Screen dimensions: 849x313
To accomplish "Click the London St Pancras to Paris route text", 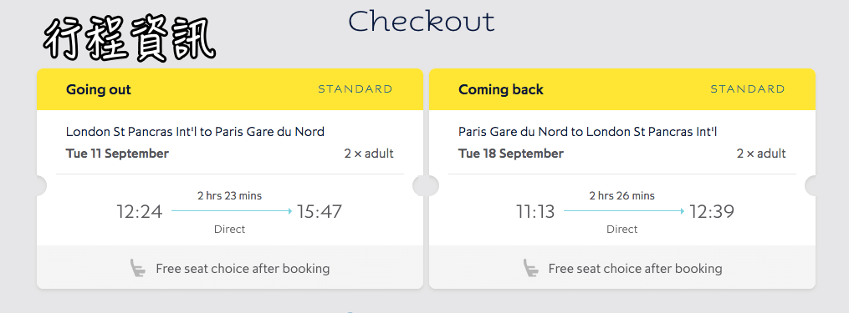I will point(195,131).
